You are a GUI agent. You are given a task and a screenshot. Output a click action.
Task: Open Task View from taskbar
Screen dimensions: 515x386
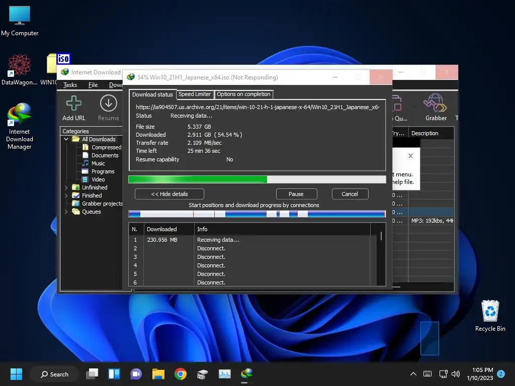(92, 374)
